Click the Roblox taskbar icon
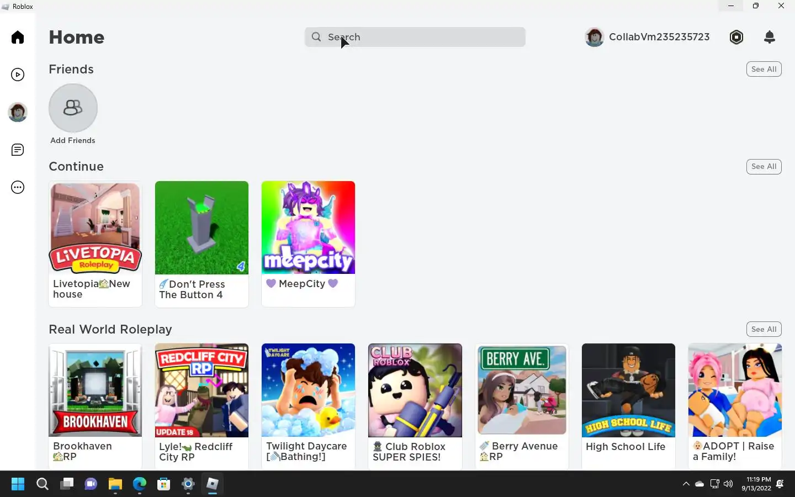The height and width of the screenshot is (497, 795). (x=213, y=484)
